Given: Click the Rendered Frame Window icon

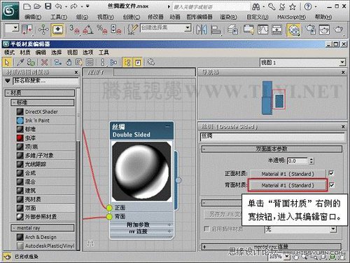Looking at the screenshot, I should (x=325, y=29).
